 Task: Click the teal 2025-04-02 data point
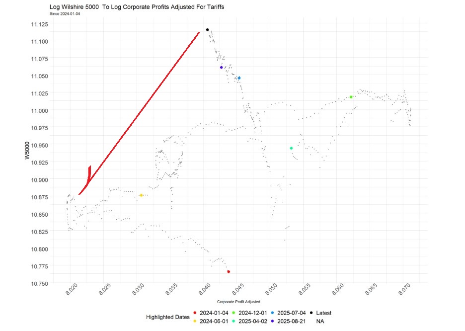click(291, 148)
